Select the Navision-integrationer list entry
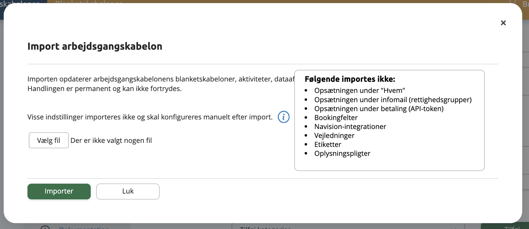This screenshot has height=229, width=529. (x=350, y=127)
